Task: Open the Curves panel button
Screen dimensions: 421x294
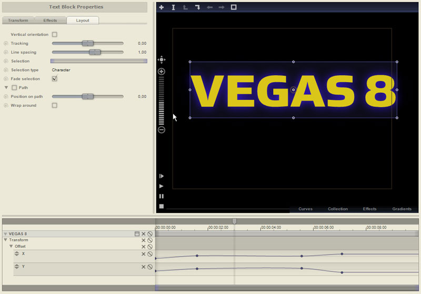Action: pos(305,209)
